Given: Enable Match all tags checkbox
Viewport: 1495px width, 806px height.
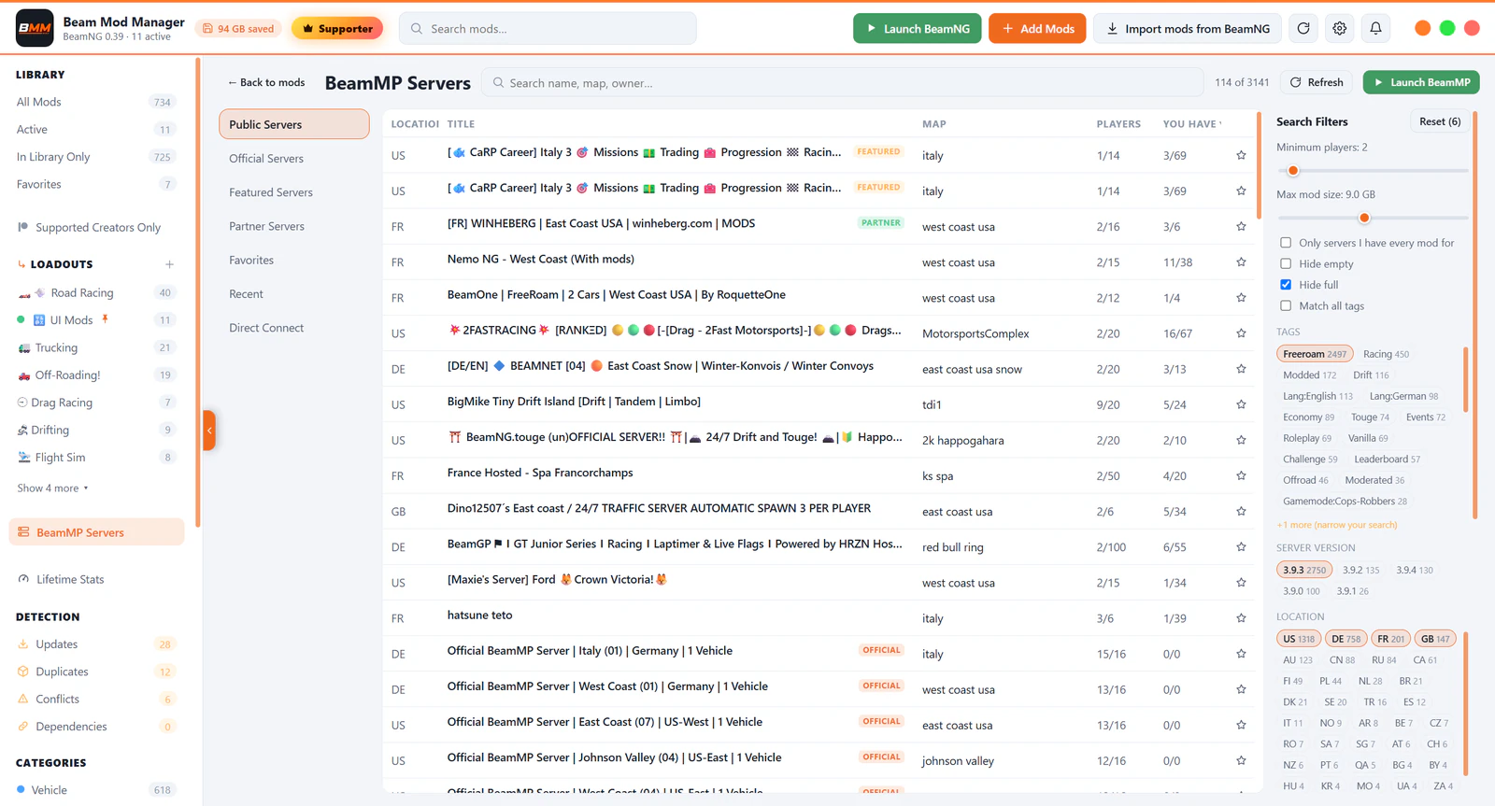Looking at the screenshot, I should pos(1286,305).
